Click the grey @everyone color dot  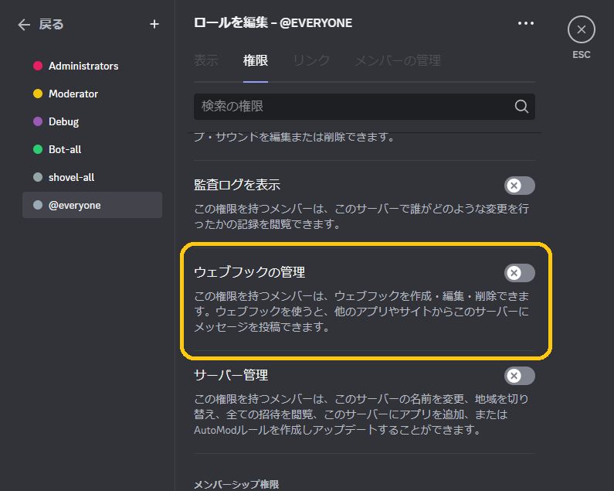(38, 205)
